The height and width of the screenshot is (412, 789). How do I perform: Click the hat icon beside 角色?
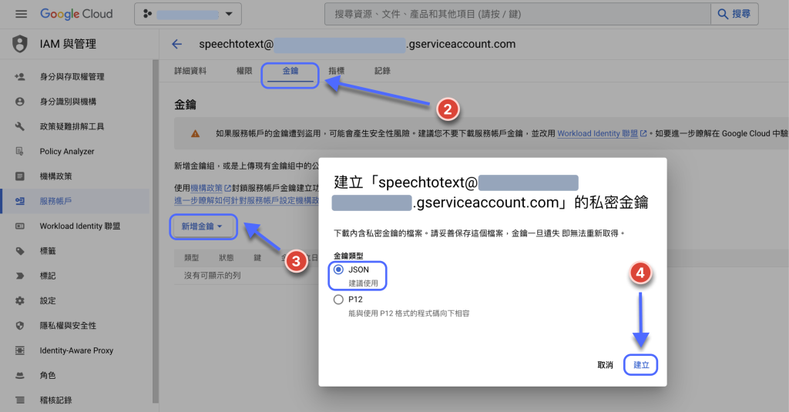click(x=19, y=375)
